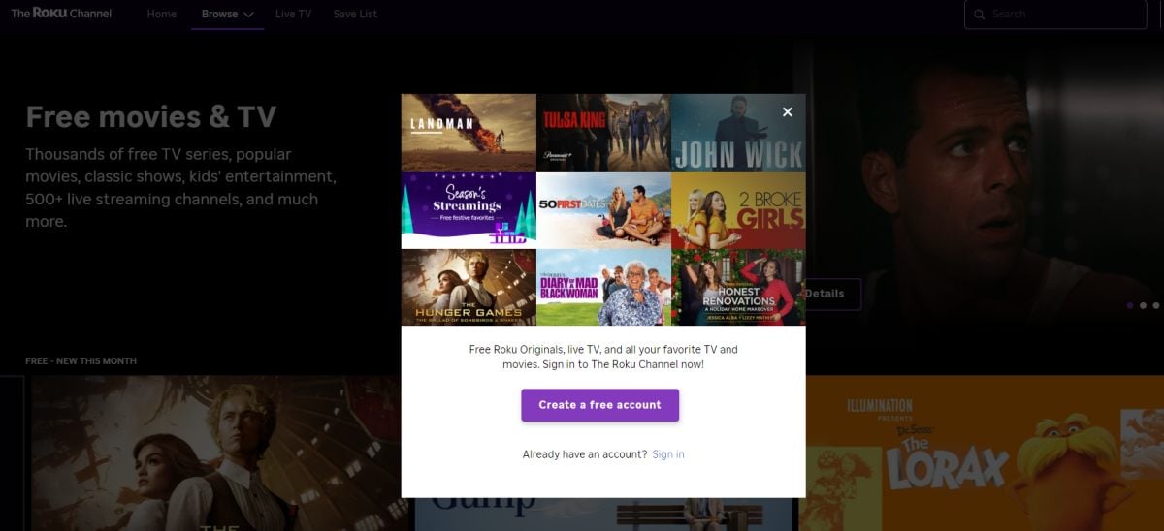
Task: Expand the Browse dropdown menu
Action: pyautogui.click(x=228, y=15)
